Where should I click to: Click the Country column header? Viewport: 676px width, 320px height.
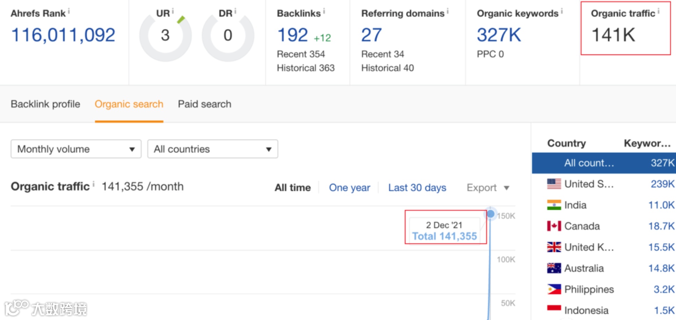[x=567, y=143]
